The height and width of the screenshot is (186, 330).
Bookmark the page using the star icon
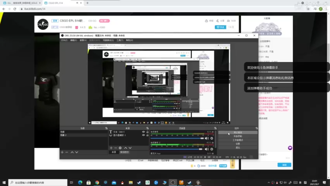(308, 9)
